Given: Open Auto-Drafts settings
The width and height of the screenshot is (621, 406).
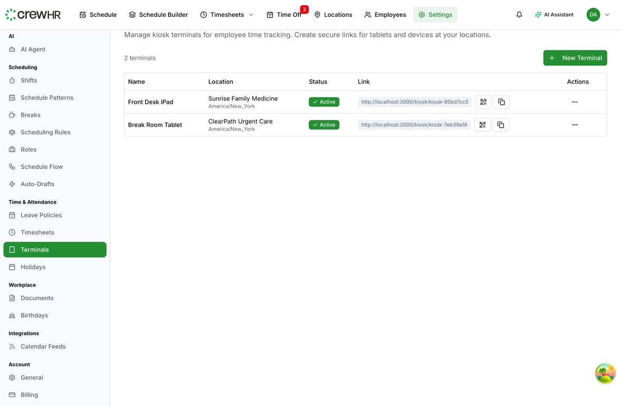Looking at the screenshot, I should point(55,184).
